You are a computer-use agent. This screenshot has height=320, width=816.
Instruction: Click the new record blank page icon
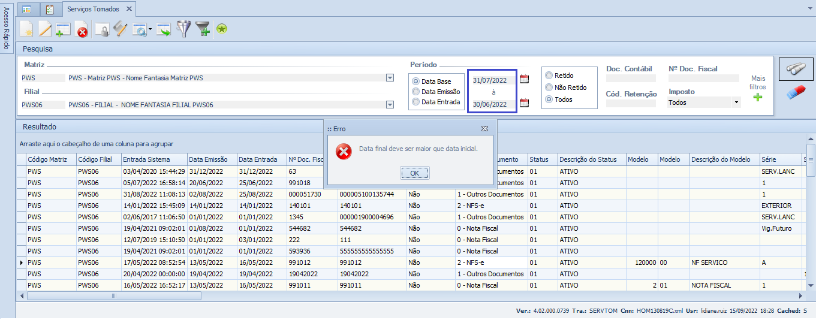coord(26,29)
